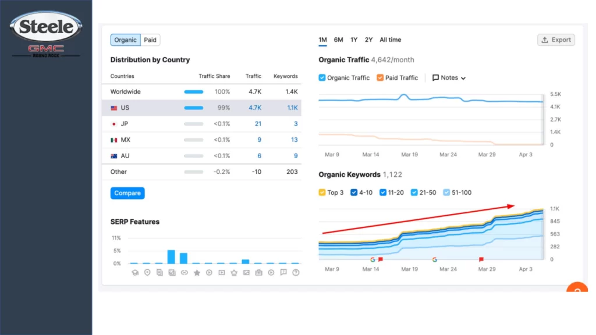Select the 6M time range
Viewport: 596px width, 335px height.
pos(338,40)
